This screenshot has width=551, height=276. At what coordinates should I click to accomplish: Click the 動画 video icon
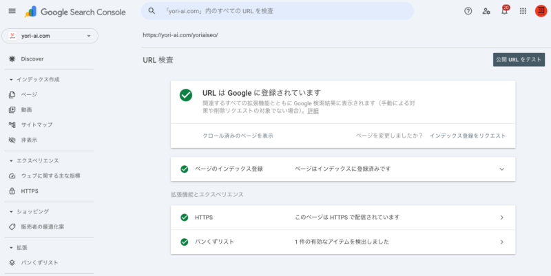[12, 110]
